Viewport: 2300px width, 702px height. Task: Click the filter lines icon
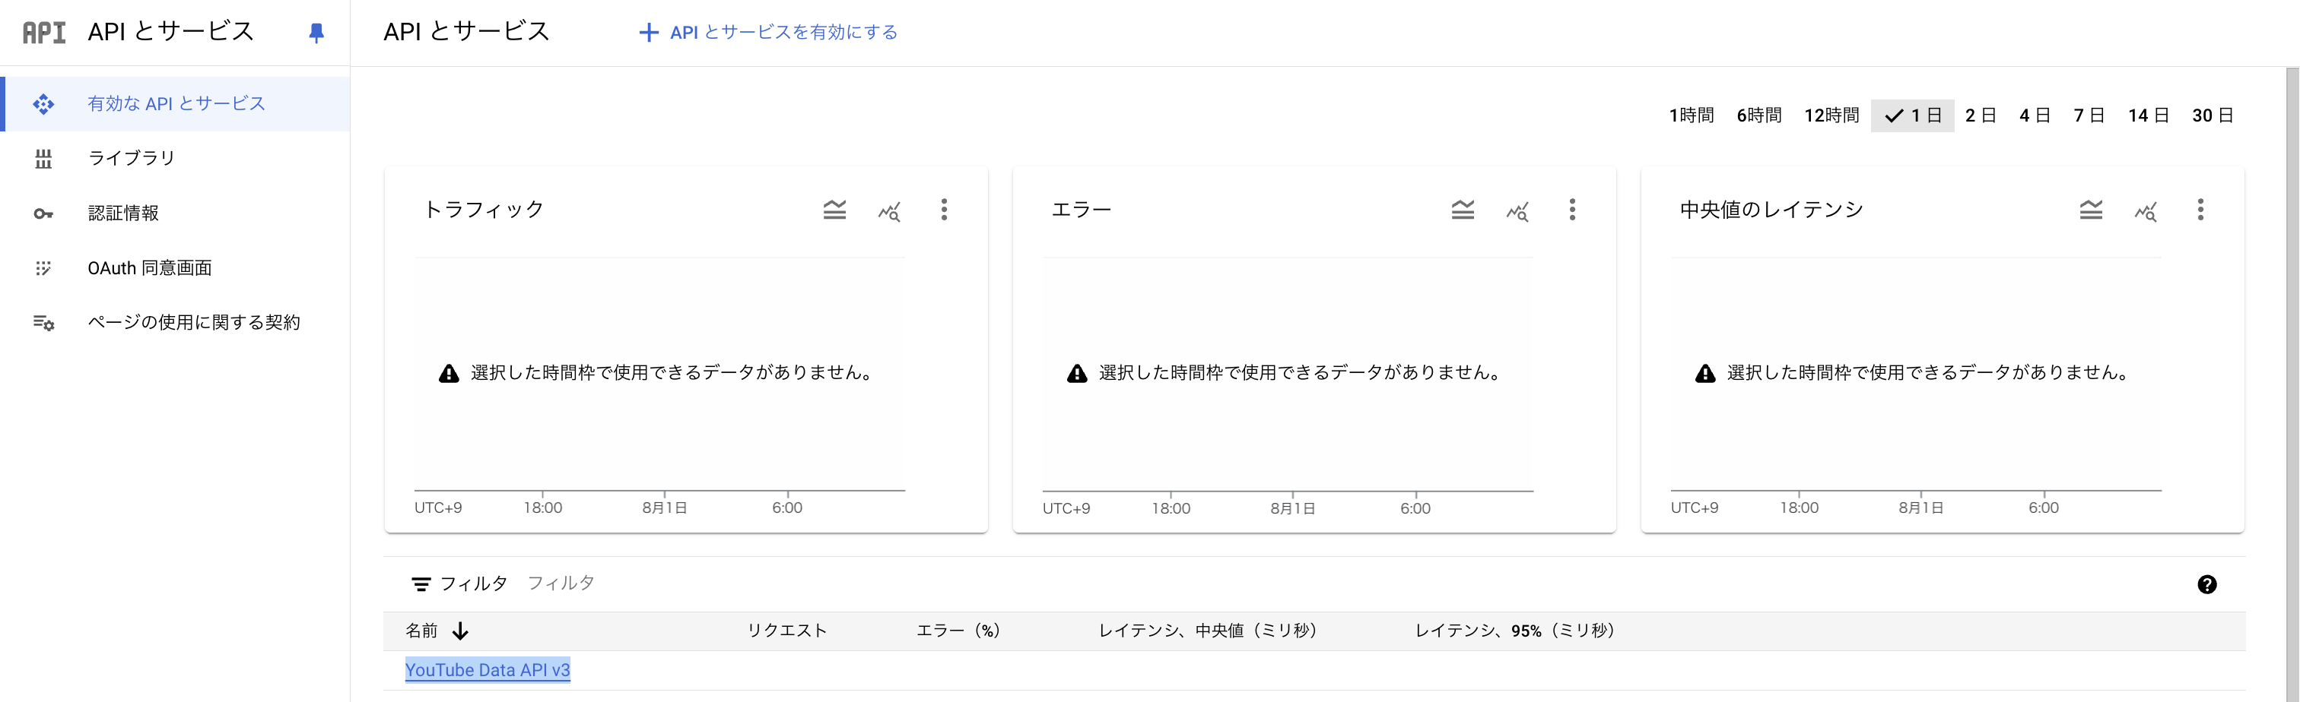[x=421, y=584]
